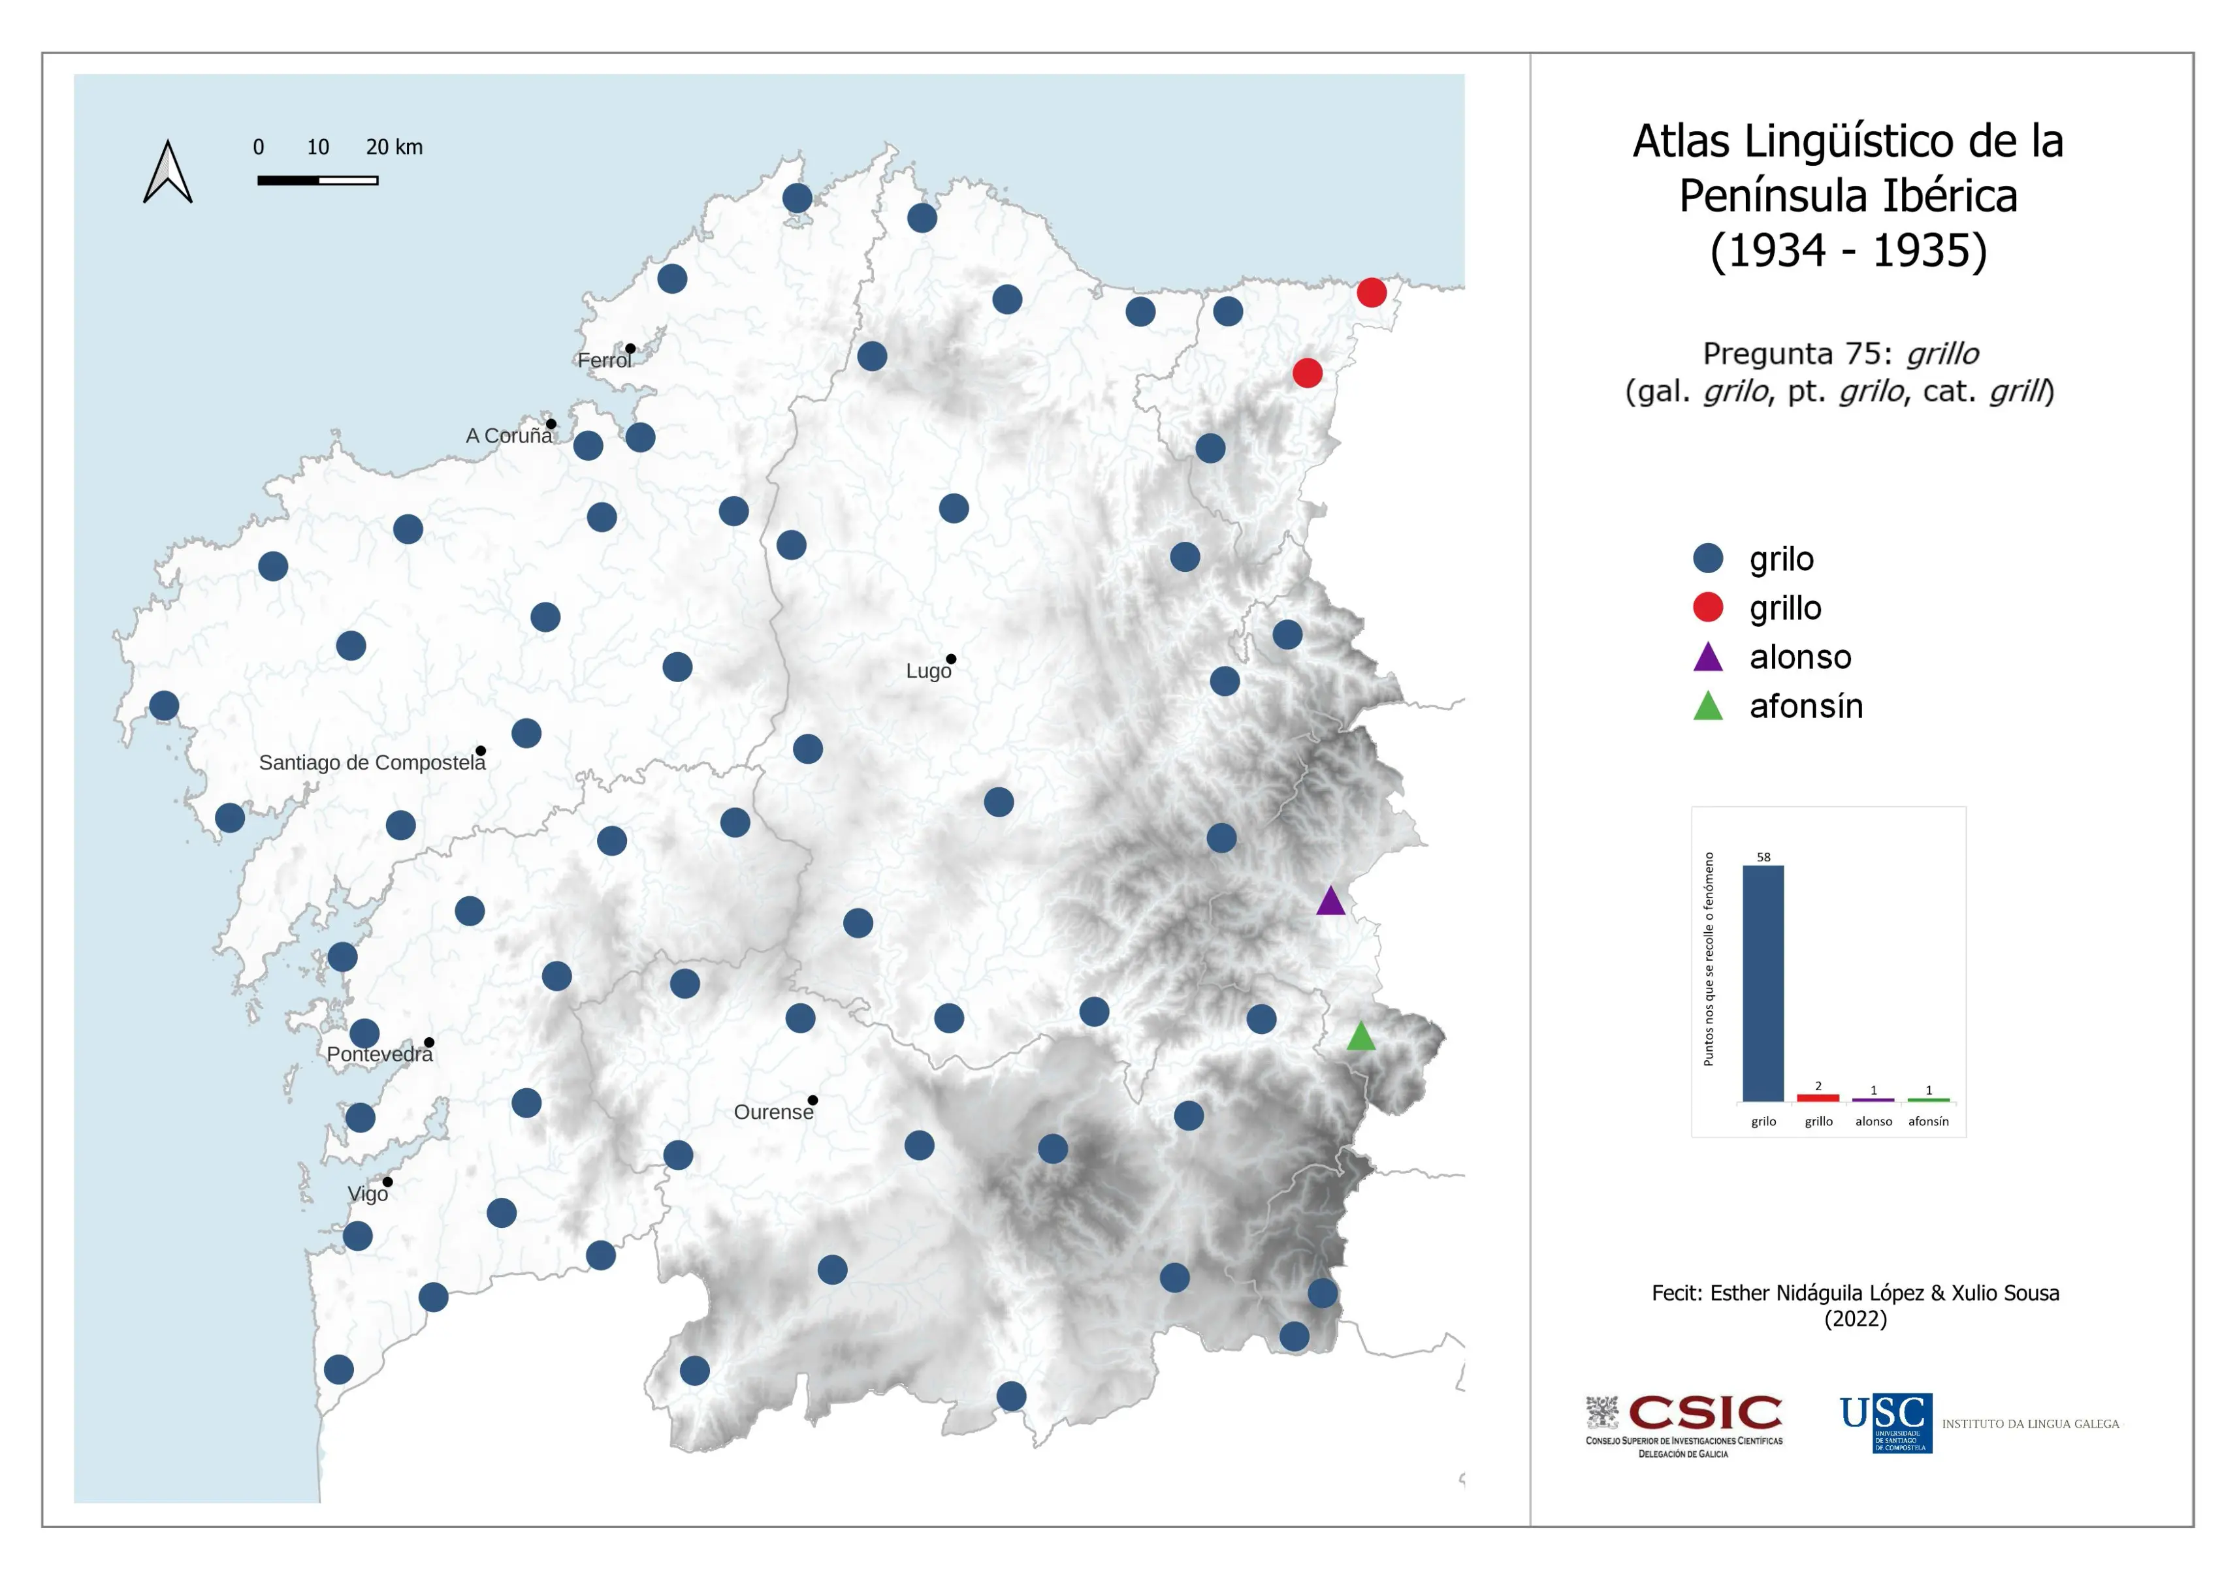Click the red grillo legend circle
The image size is (2237, 1581).
click(1707, 608)
